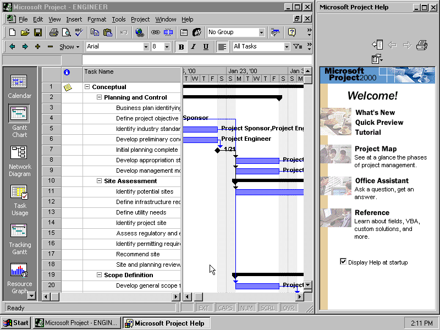Click the note icon on Conceptual row

coord(68,87)
